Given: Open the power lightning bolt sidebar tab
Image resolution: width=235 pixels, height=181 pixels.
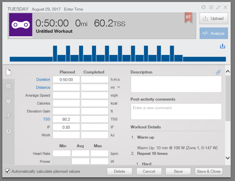Looking at the screenshot, I should (x=8, y=116).
